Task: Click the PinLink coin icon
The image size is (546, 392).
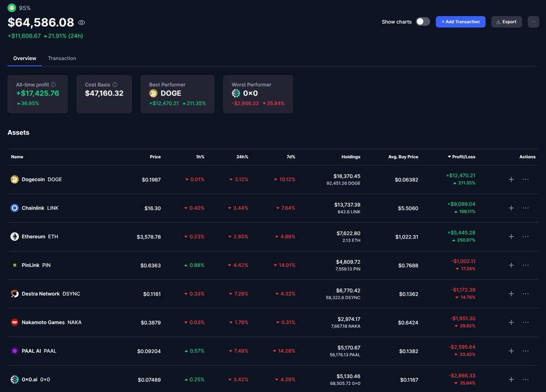Action: coord(15,265)
